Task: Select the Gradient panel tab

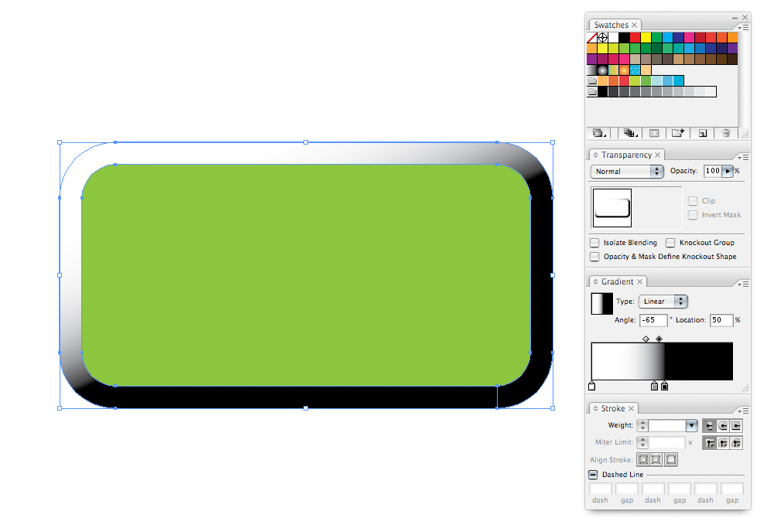Action: coord(617,281)
